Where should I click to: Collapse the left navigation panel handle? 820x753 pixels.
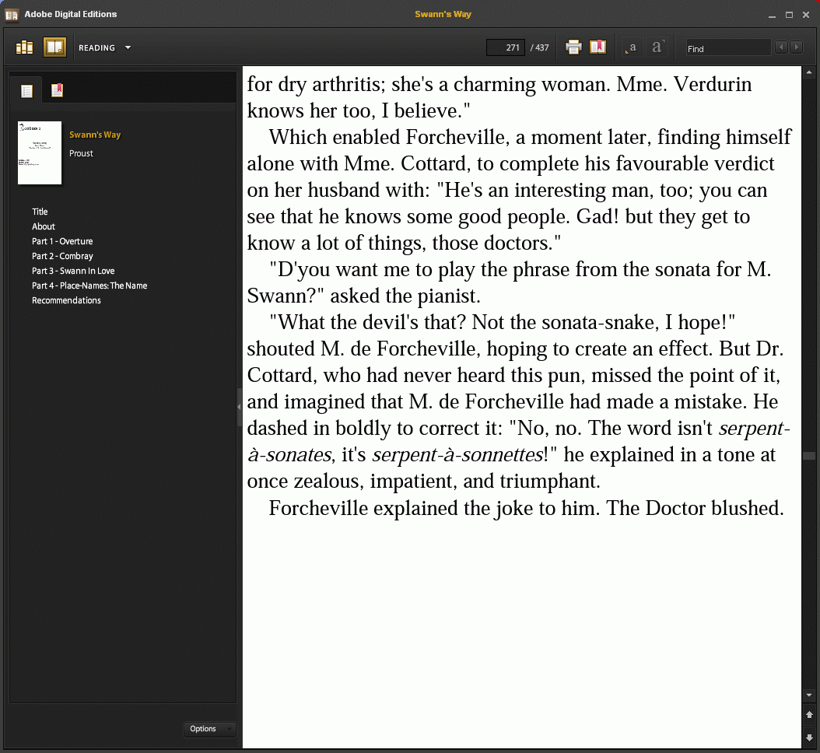click(239, 406)
